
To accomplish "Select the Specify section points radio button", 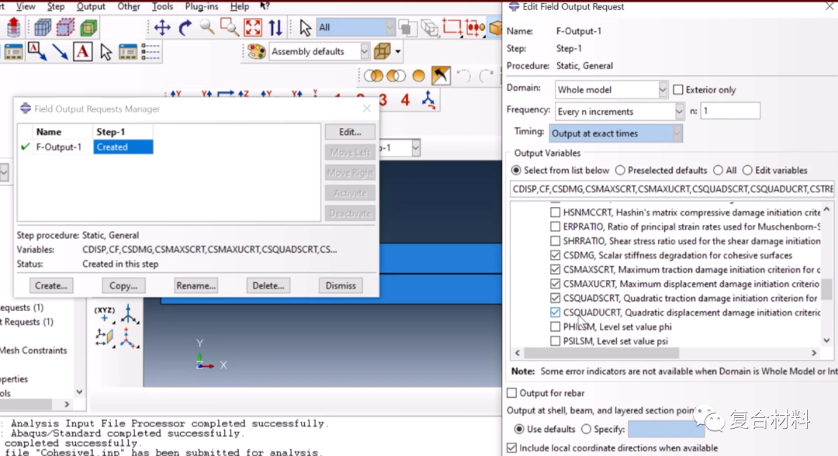I will 587,429.
